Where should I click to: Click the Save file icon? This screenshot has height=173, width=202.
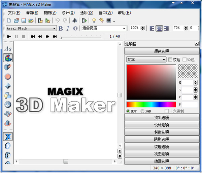[24, 20]
